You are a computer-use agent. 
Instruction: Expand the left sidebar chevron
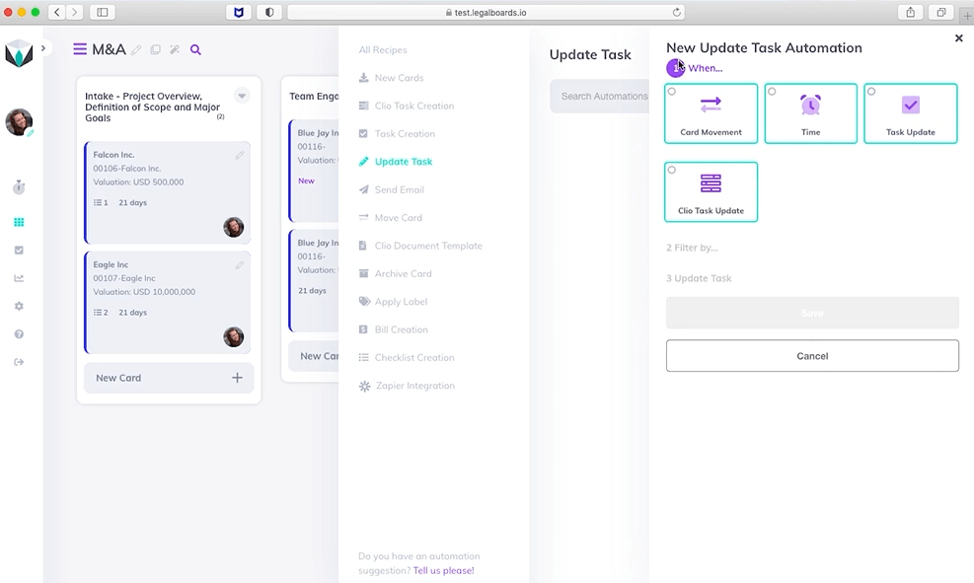click(x=43, y=48)
